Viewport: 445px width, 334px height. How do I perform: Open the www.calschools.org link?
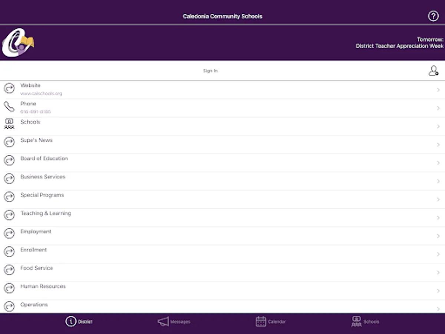click(41, 94)
